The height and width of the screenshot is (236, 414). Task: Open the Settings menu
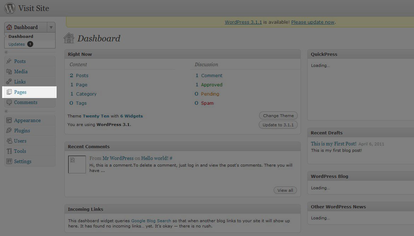(x=22, y=161)
